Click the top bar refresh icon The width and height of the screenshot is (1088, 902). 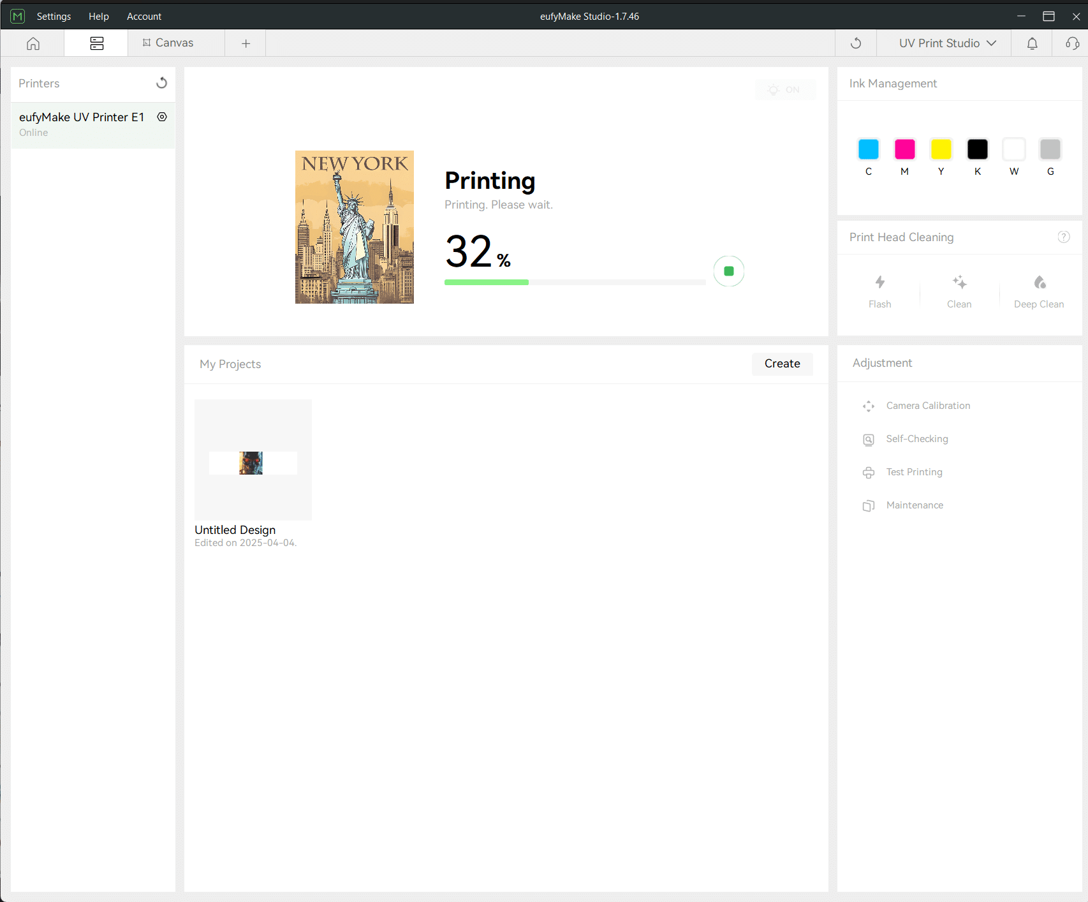856,43
